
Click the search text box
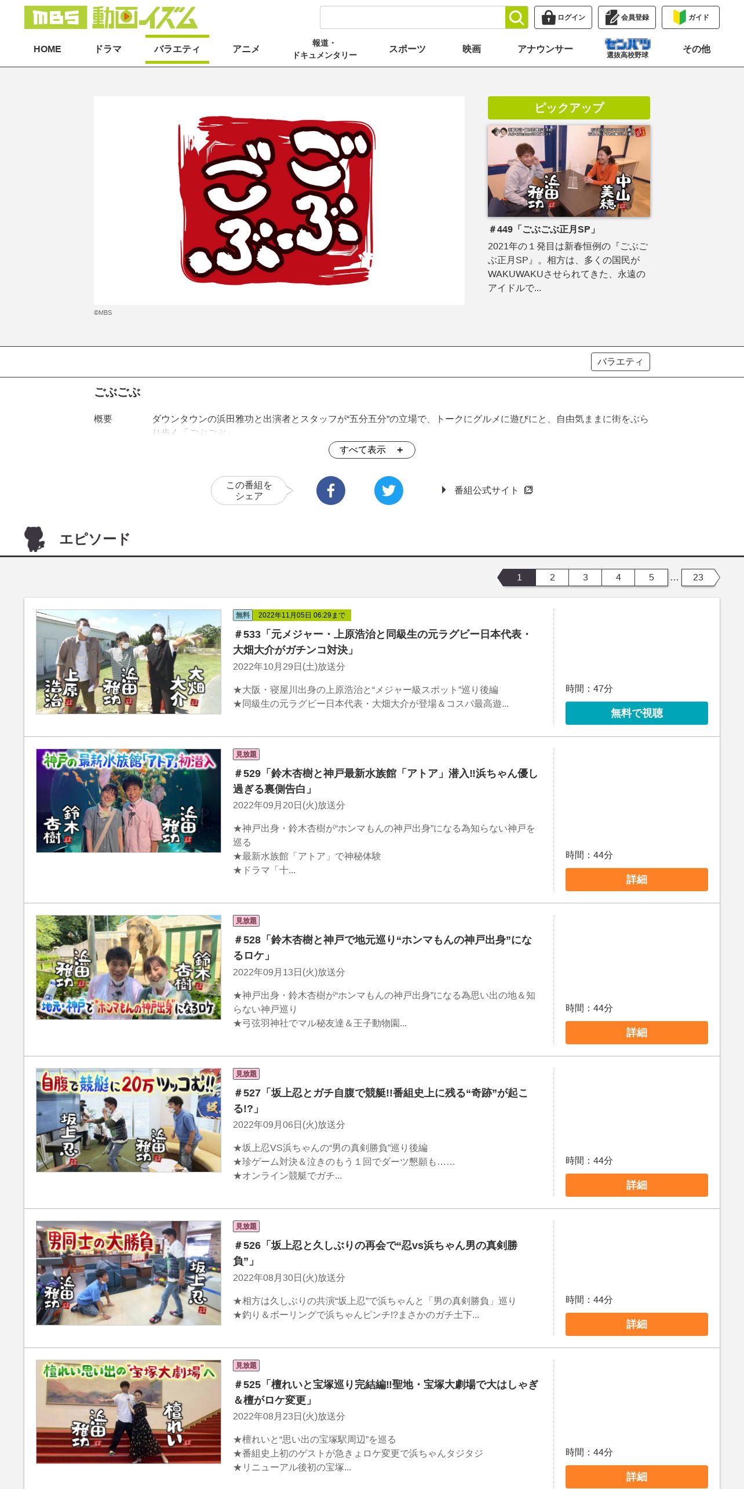click(x=413, y=17)
